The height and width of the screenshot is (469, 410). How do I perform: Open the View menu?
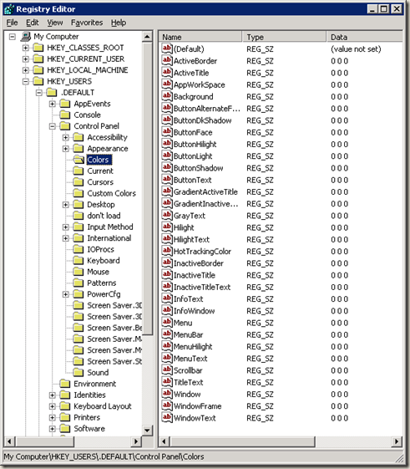(55, 23)
